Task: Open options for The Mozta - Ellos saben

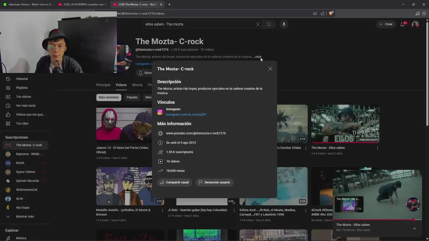Action: (377, 148)
